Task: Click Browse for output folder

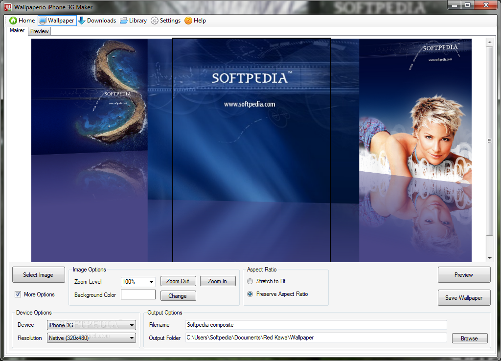Action: [470, 338]
